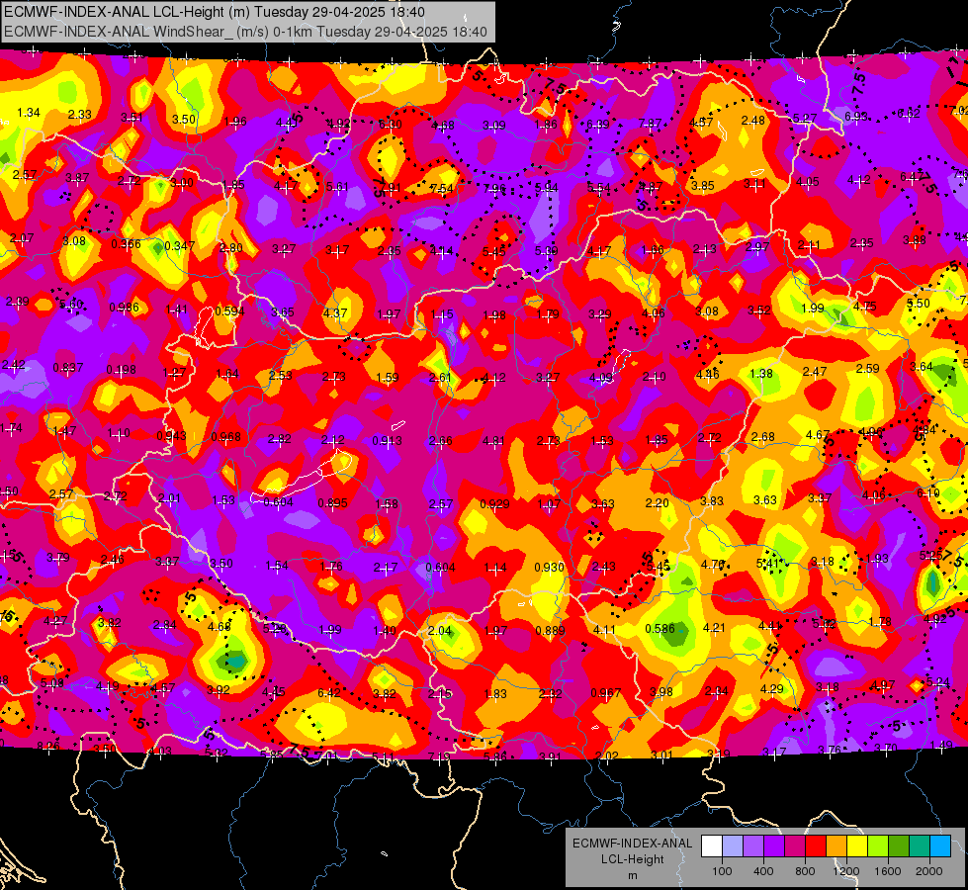This screenshot has width=968, height=890.
Task: Click the 0.943 shear value
Action: (x=172, y=435)
